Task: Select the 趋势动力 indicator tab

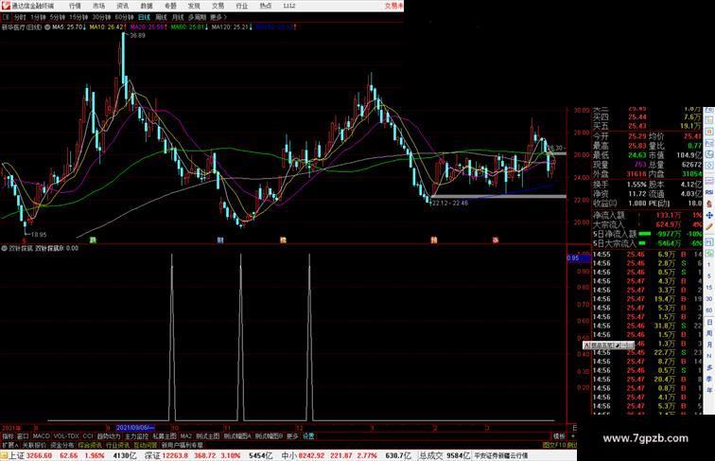Action: click(x=109, y=436)
